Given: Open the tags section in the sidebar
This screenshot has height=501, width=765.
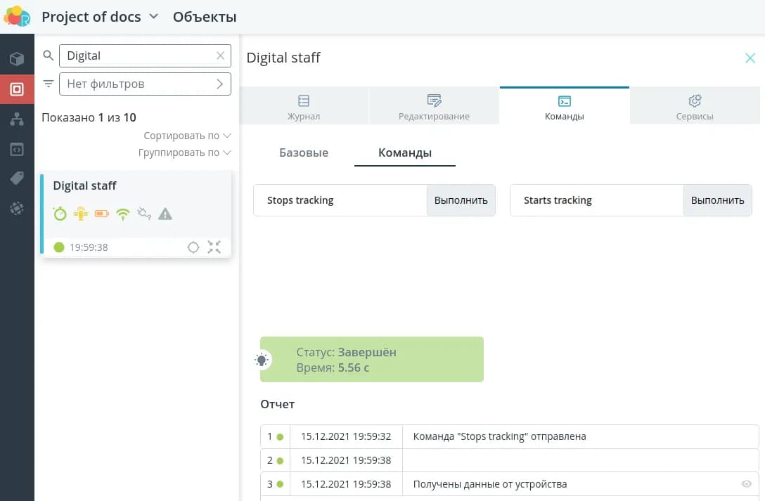Looking at the screenshot, I should (17, 178).
